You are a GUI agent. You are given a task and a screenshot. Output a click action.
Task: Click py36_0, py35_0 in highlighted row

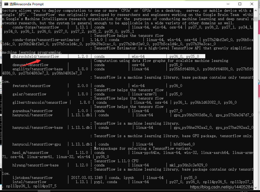click(x=184, y=56)
